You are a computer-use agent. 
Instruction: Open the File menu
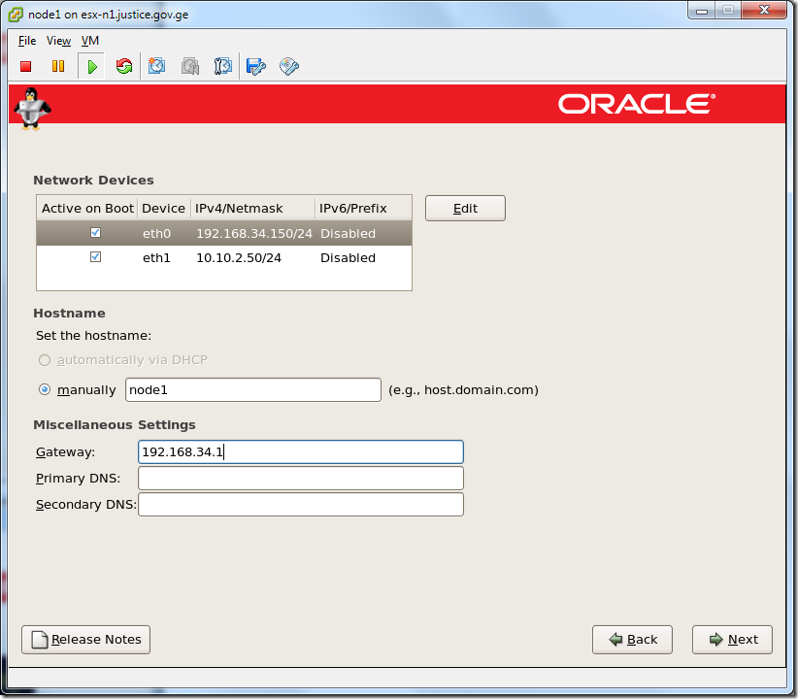(x=26, y=41)
